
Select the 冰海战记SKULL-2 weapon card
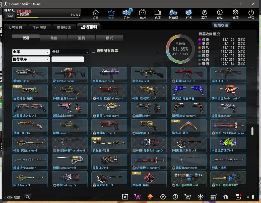tap(30, 110)
